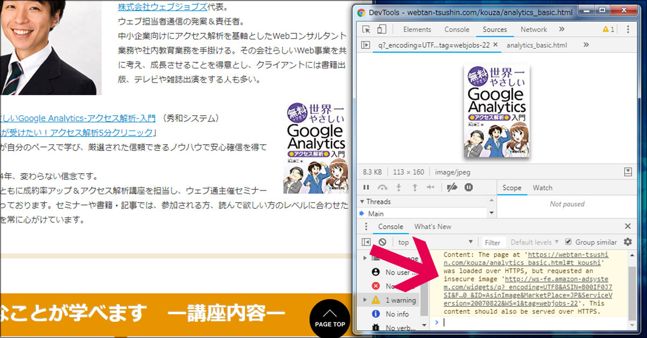Toggle the Group similar checkbox
This screenshot has height=338, width=647.
568,242
